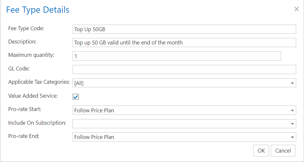Click the "Description:" text label
The image size is (304, 162).
pyautogui.click(x=22, y=42)
